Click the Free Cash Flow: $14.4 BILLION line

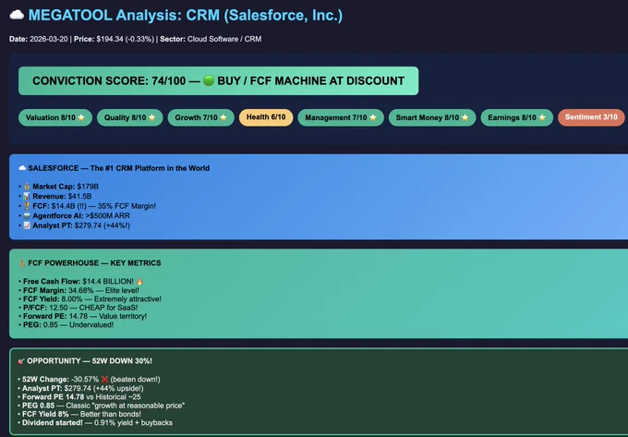tap(83, 282)
